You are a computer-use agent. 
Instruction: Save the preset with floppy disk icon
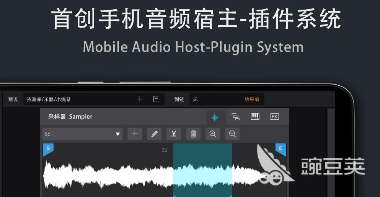click(x=156, y=99)
